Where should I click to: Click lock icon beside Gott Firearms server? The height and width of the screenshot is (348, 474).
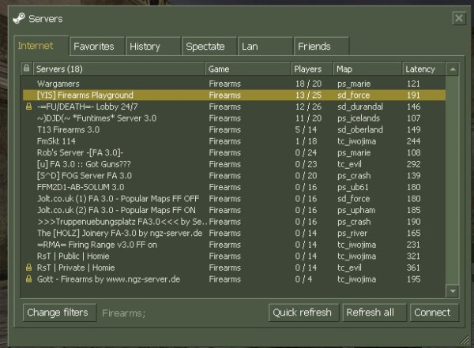point(29,279)
